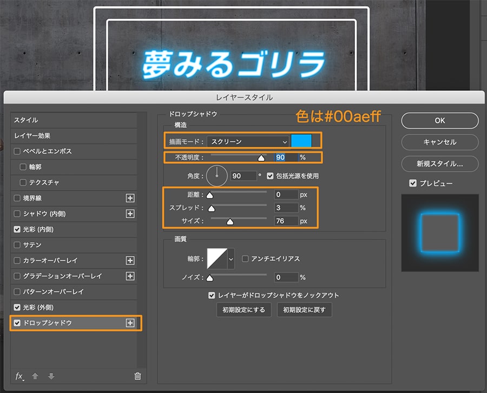This screenshot has height=393, width=487.
Task: Uncheck ドロップシャドウ checkbox
Action: pyautogui.click(x=17, y=323)
